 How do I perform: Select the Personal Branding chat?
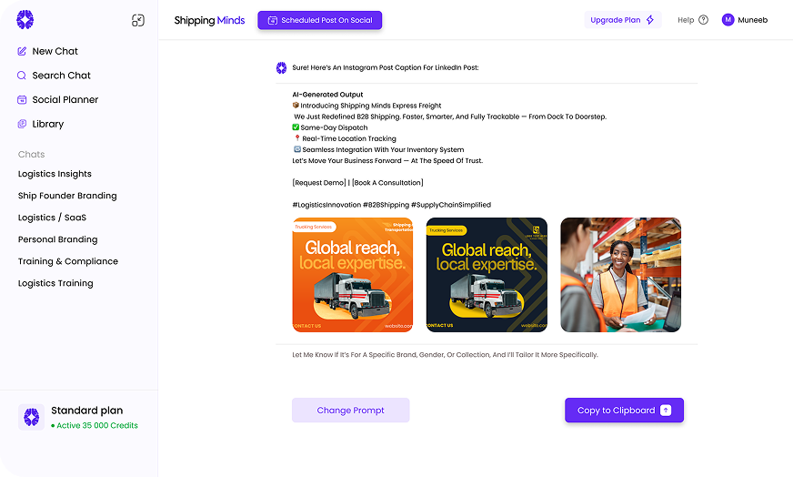point(57,239)
